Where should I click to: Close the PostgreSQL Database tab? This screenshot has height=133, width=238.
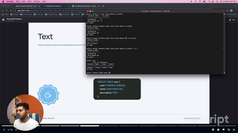click(x=69, y=6)
